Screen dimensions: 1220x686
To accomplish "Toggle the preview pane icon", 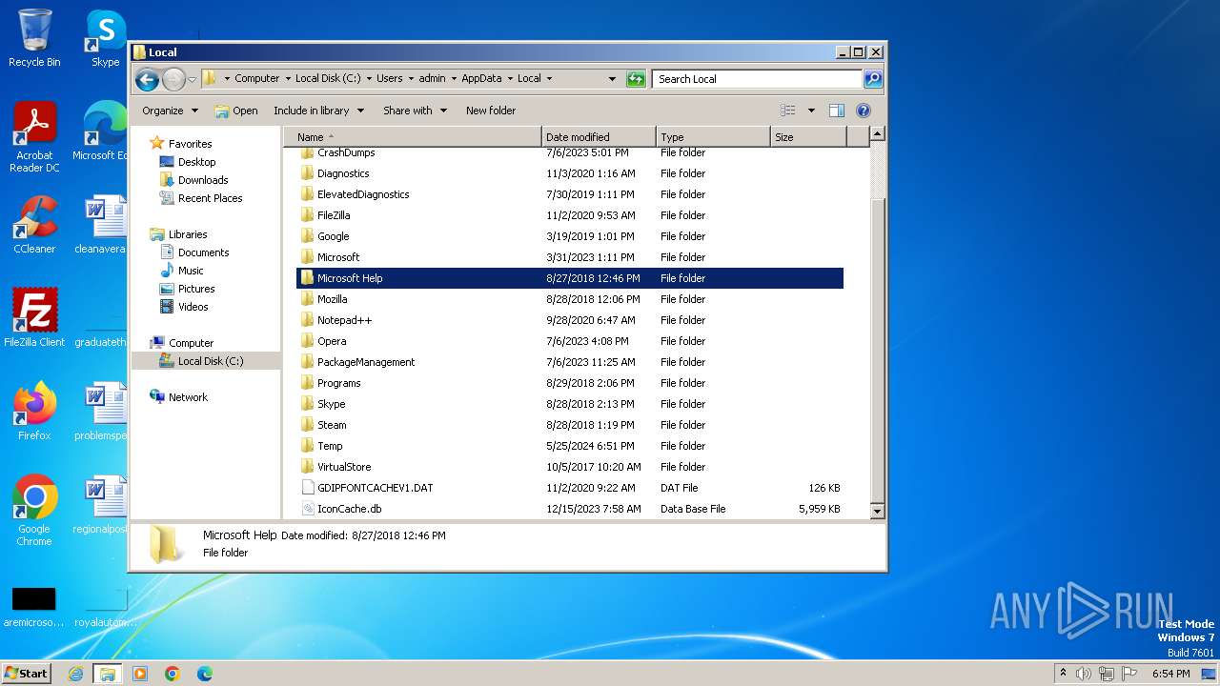I will coord(836,111).
